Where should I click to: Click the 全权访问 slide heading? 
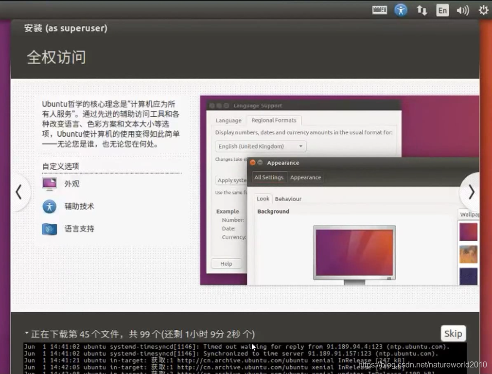point(56,57)
